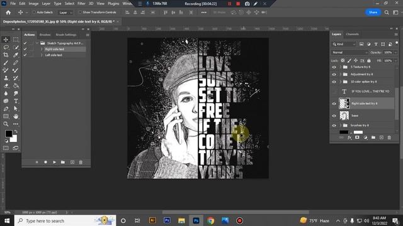Expand the Adjustment try it group
The image size is (403, 226).
click(x=341, y=74)
